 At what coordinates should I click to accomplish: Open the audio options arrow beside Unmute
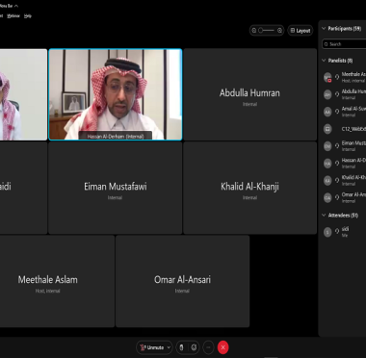[169, 347]
